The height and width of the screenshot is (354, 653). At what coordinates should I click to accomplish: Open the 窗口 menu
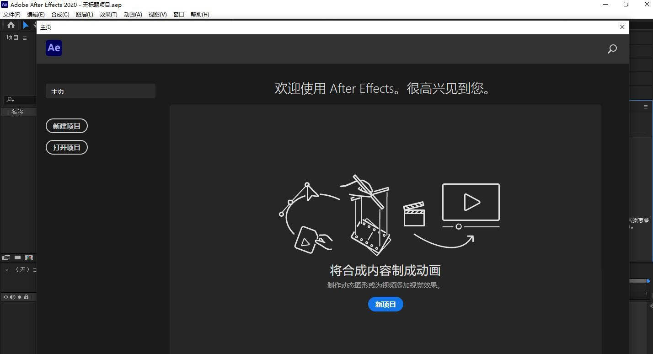pyautogui.click(x=179, y=14)
